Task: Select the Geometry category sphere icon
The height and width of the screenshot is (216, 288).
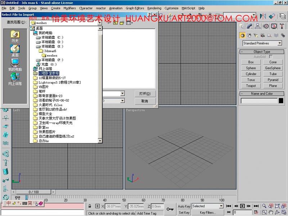Action: [242, 35]
